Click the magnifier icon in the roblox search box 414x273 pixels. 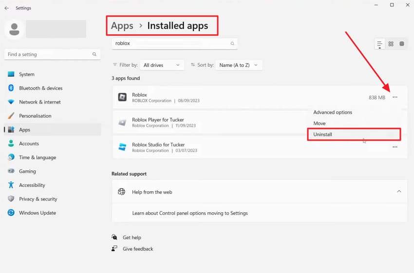232,43
